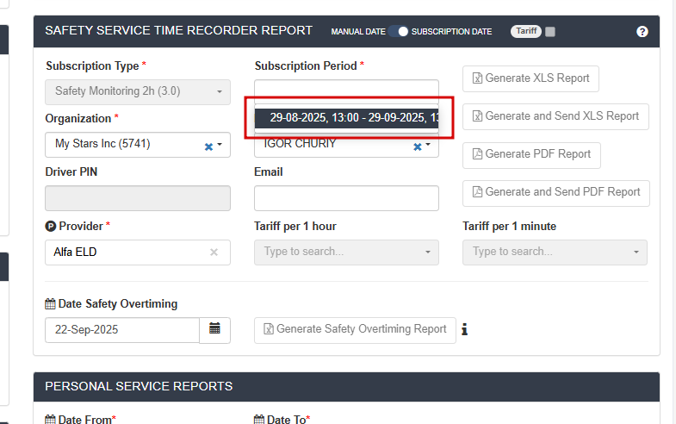
Task: Expand the IGOR CHURIY dropdown arrow
Action: [x=428, y=145]
